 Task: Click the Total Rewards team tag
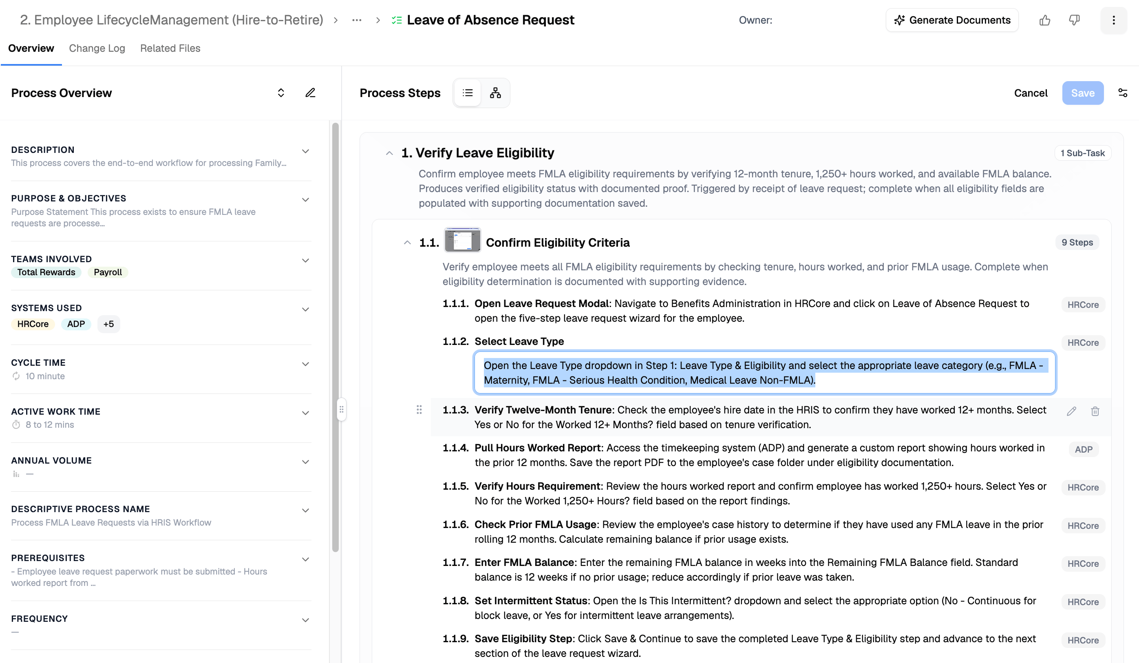[46, 272]
